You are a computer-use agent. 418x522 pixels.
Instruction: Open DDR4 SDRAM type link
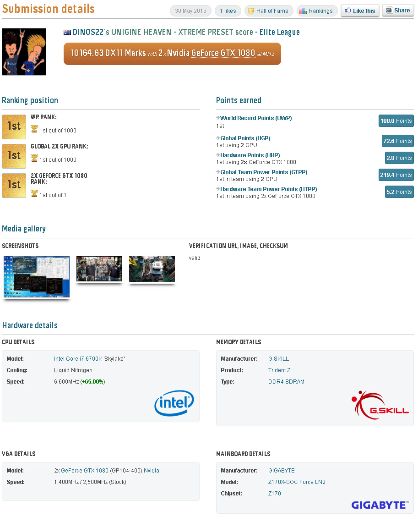point(286,381)
